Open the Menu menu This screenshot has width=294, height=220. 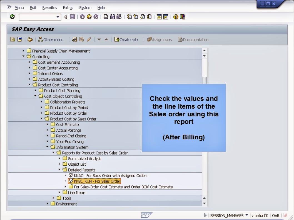tap(19, 8)
